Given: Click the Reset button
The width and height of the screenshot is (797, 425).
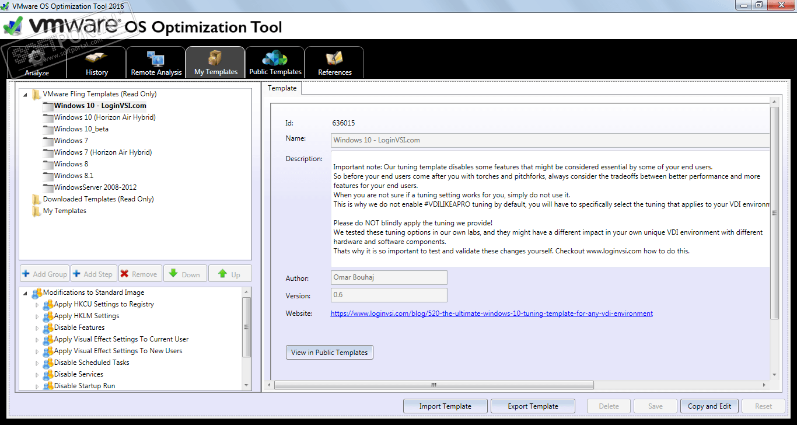Looking at the screenshot, I should pyautogui.click(x=764, y=406).
